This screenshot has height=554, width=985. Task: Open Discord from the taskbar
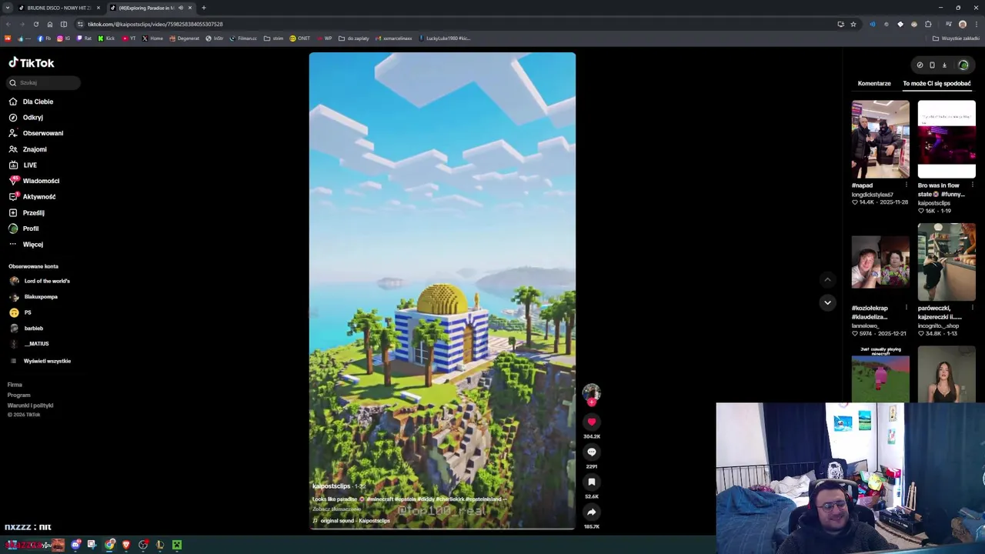75,545
